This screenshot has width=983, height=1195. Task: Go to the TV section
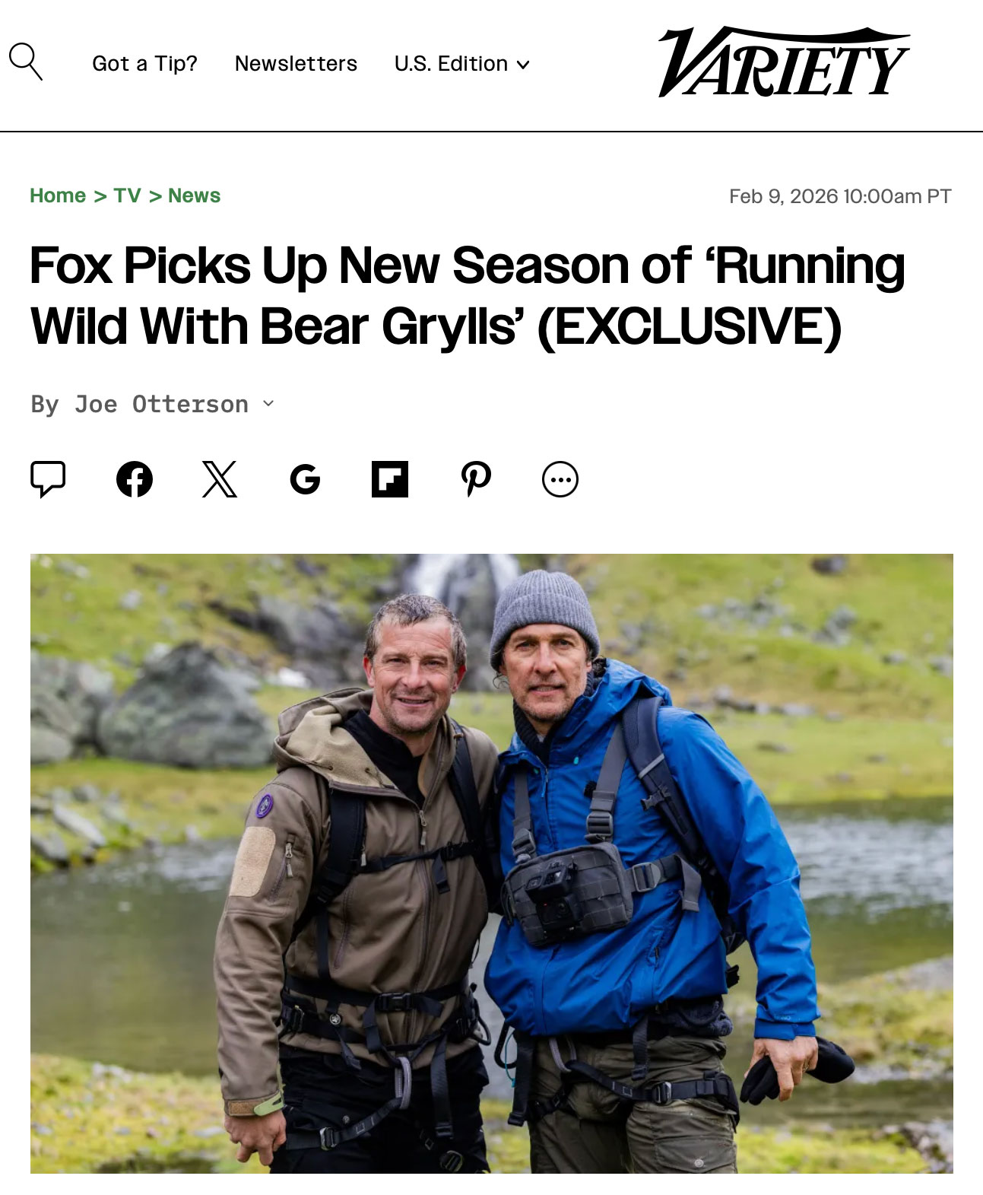[126, 195]
